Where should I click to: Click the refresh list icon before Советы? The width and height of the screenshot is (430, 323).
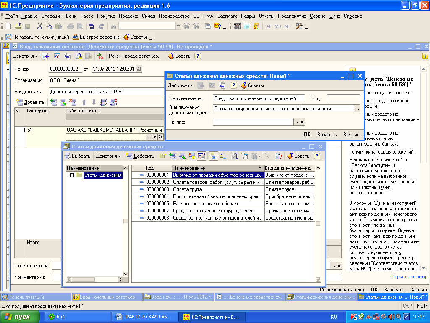click(x=279, y=156)
